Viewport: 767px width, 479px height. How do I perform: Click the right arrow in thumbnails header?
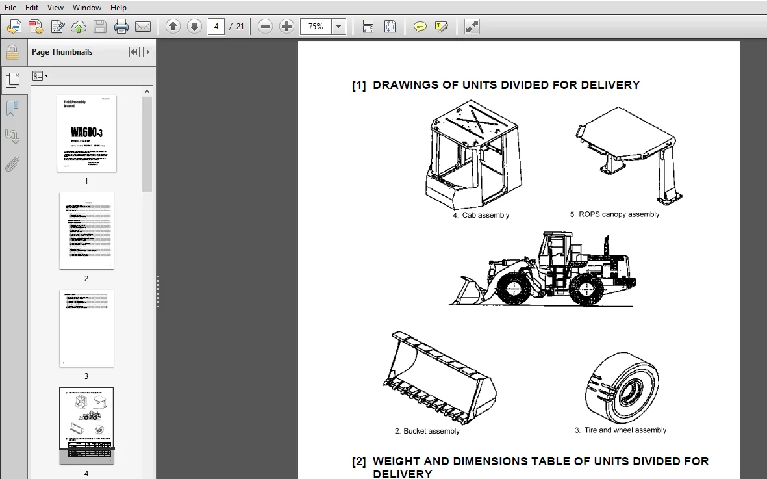tap(147, 52)
